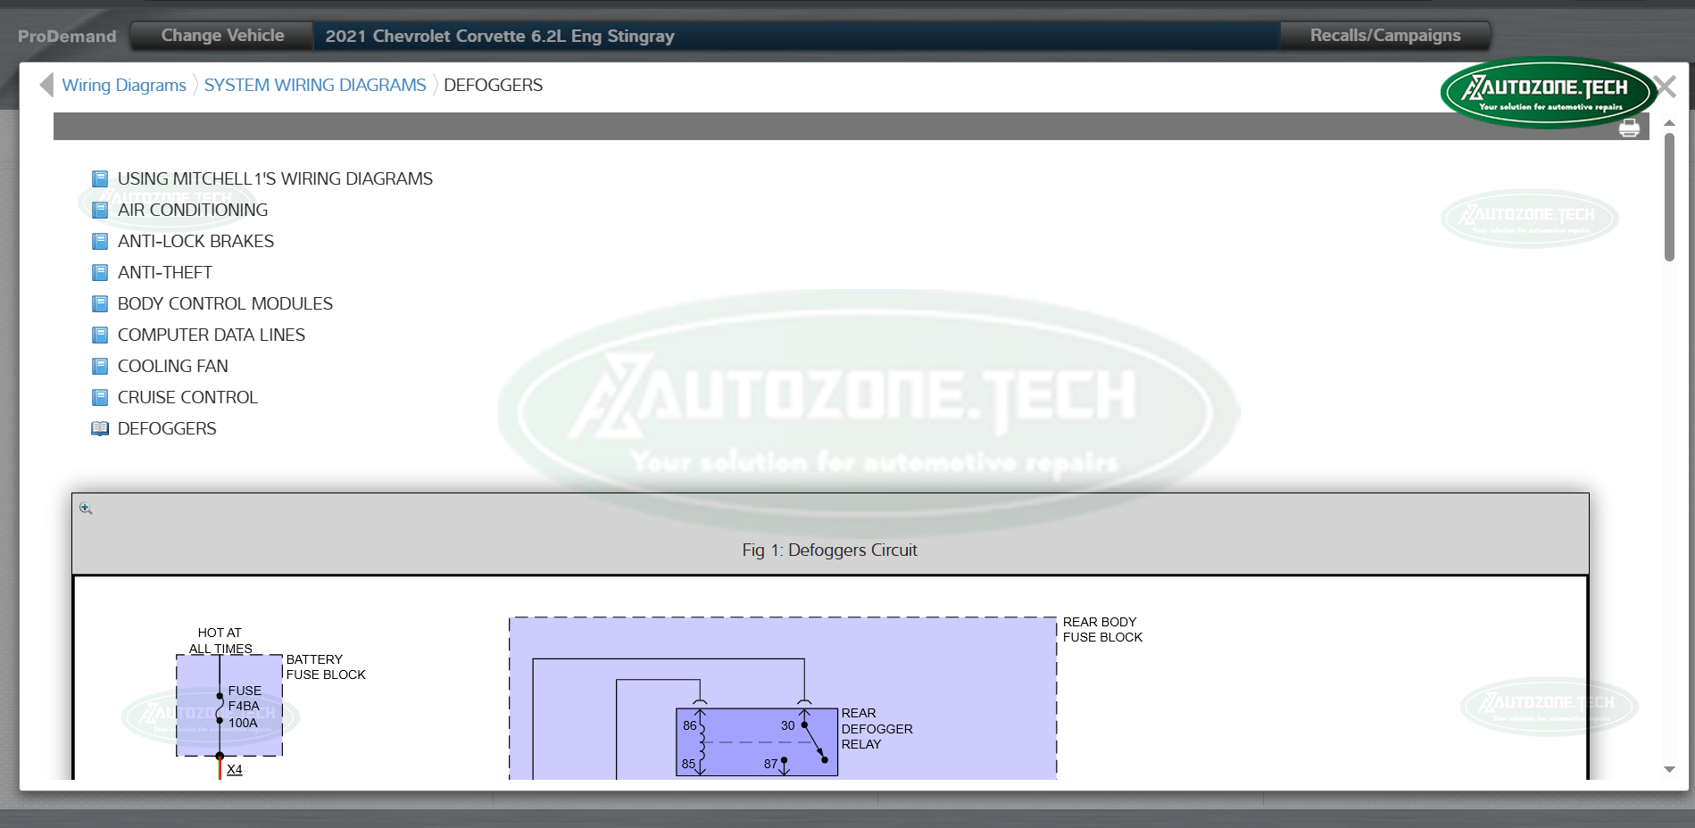Image resolution: width=1695 pixels, height=828 pixels.
Task: Open Using Mitchell1's Wiring Diagrams entry
Action: [x=275, y=179]
